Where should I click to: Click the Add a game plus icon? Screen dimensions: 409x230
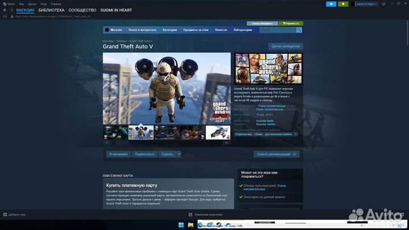(5, 215)
